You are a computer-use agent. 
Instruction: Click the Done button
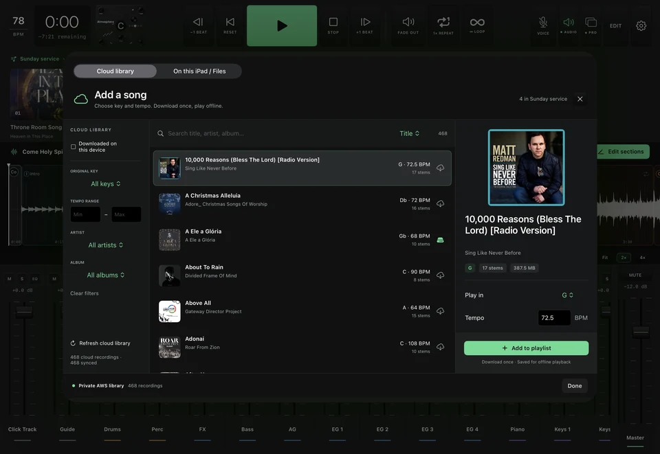coord(575,386)
